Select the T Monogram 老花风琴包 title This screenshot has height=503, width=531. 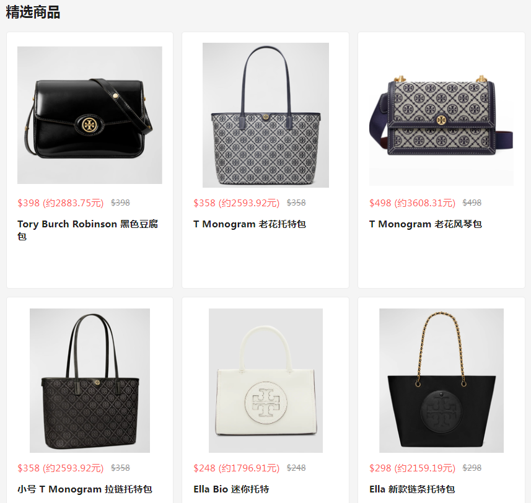[425, 224]
